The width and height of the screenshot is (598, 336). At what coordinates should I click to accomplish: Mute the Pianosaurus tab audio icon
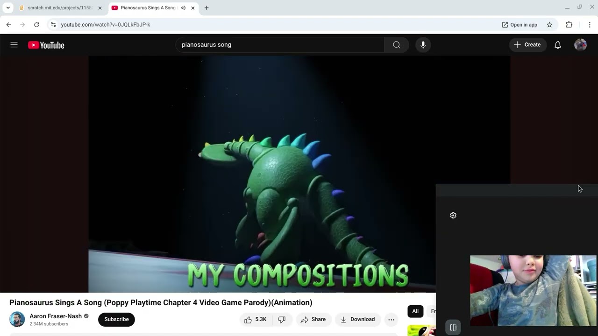[183, 8]
